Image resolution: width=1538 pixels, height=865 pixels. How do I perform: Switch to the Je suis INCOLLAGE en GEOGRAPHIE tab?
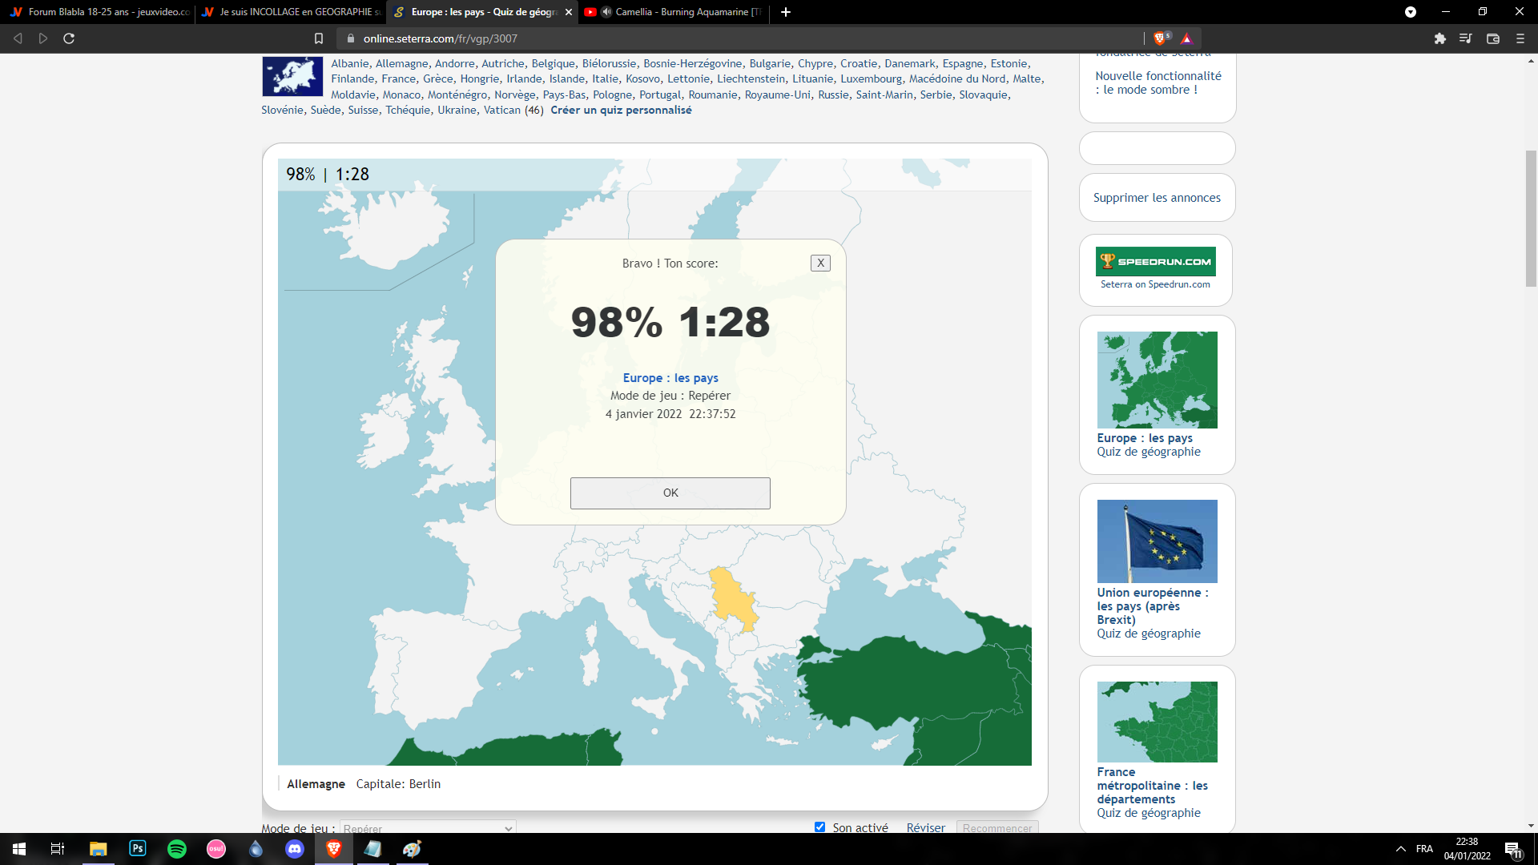coord(290,12)
